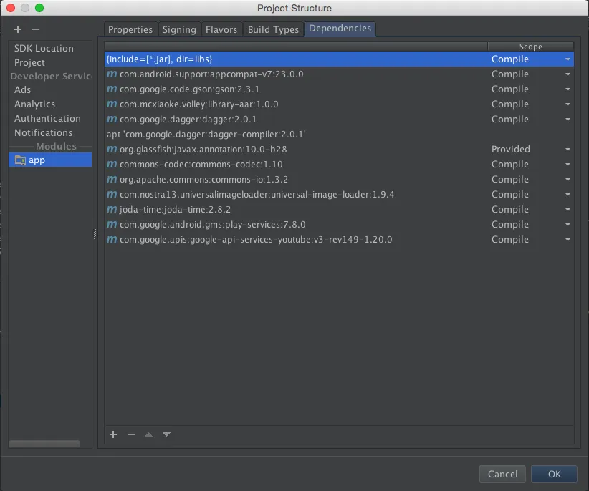Open scope dropdown for volley library-aar row
The image size is (589, 491).
point(568,104)
